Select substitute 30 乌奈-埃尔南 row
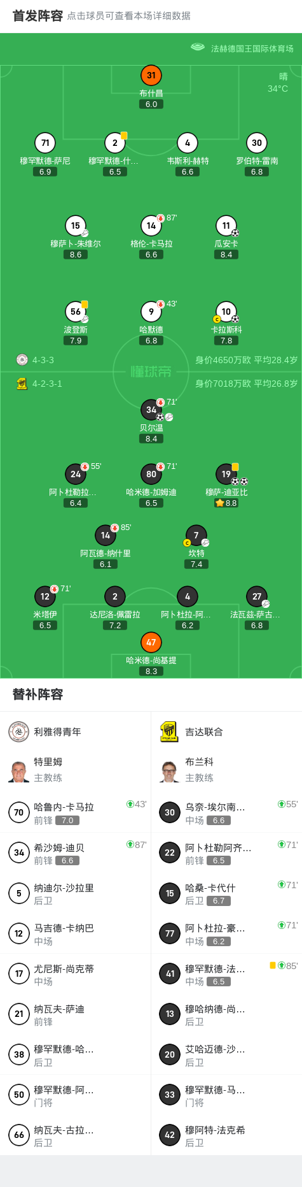The width and height of the screenshot is (302, 1187). pyautogui.click(x=226, y=812)
